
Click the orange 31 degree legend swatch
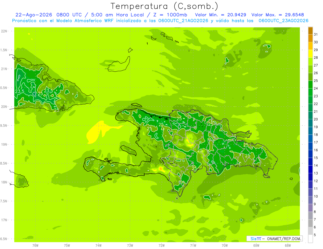pos(310,31)
